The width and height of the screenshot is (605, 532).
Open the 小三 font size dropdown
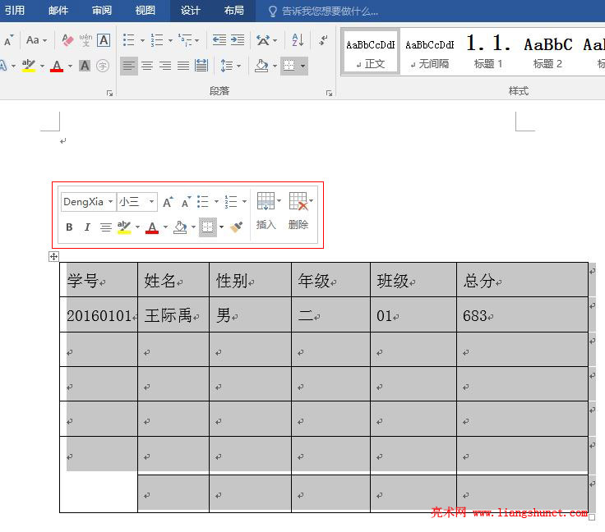151,202
